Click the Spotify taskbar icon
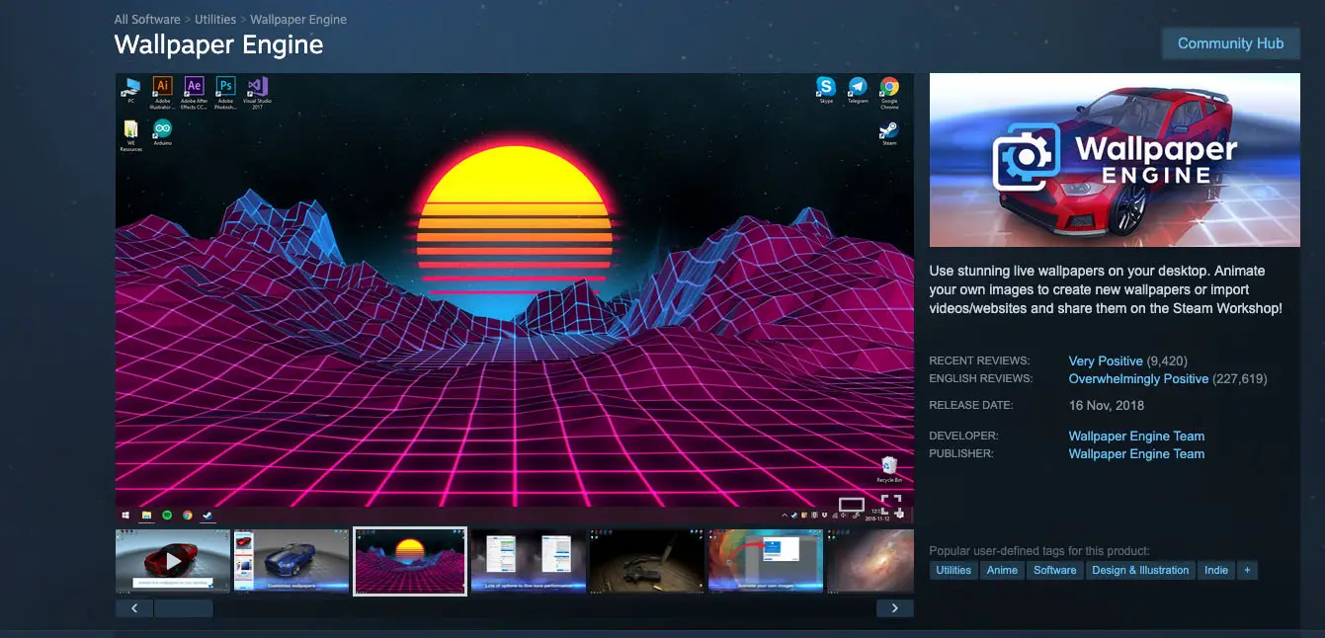The height and width of the screenshot is (638, 1325). click(x=167, y=515)
